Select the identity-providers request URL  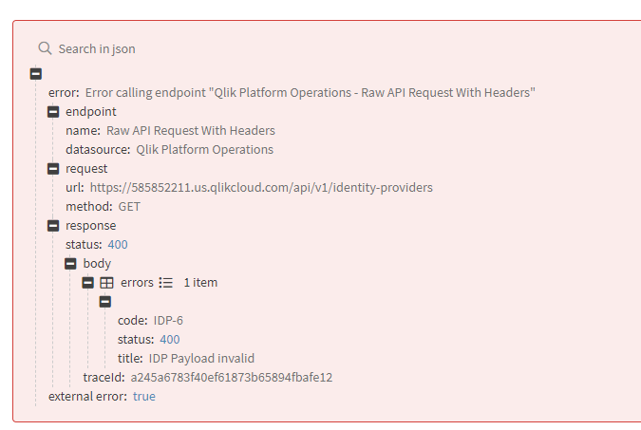click(x=261, y=188)
